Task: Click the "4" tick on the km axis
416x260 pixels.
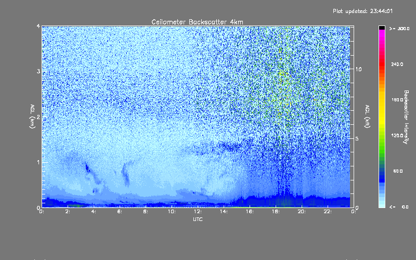Action: [38, 26]
